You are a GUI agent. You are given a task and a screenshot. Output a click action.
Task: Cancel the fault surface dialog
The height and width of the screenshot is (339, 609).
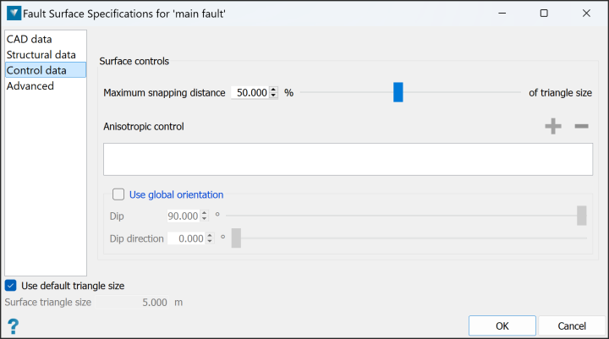click(572, 325)
